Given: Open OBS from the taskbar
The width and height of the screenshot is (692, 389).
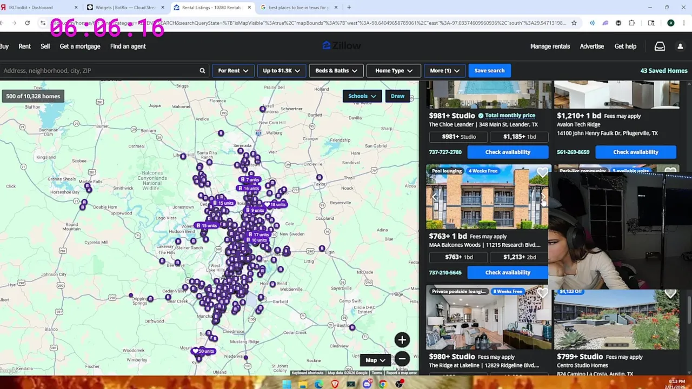Looking at the screenshot, I should (399, 384).
